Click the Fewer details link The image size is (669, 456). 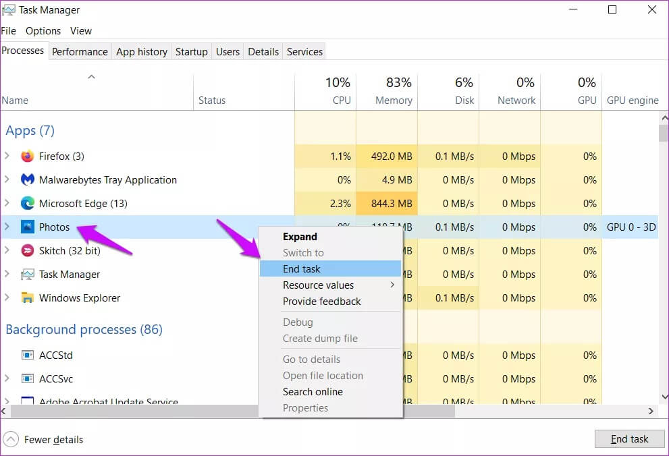54,439
